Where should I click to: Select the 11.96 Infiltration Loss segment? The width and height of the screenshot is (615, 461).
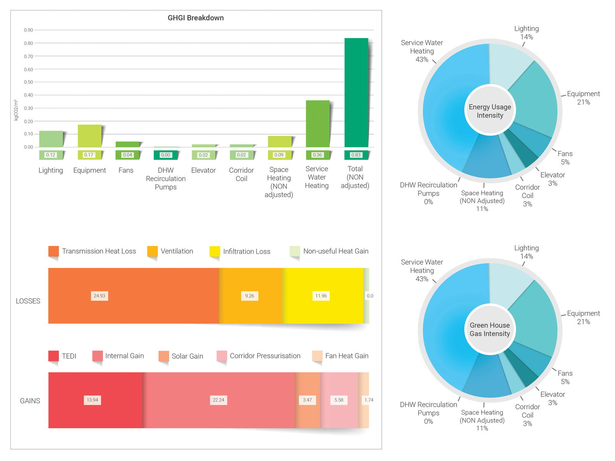323,296
